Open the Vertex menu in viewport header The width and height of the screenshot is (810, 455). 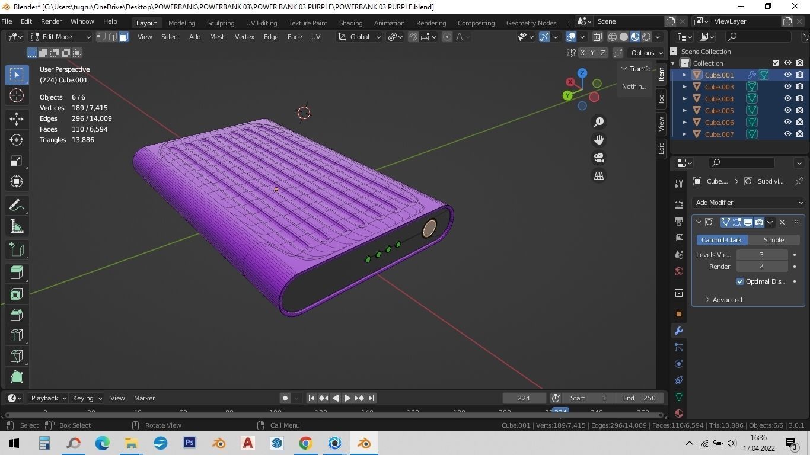point(244,37)
